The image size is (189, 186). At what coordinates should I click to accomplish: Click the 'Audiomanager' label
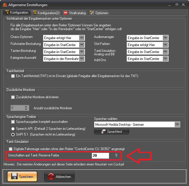[104, 37]
